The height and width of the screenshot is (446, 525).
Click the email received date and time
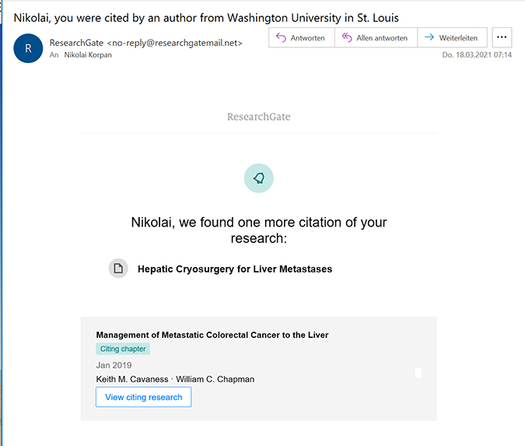point(477,55)
